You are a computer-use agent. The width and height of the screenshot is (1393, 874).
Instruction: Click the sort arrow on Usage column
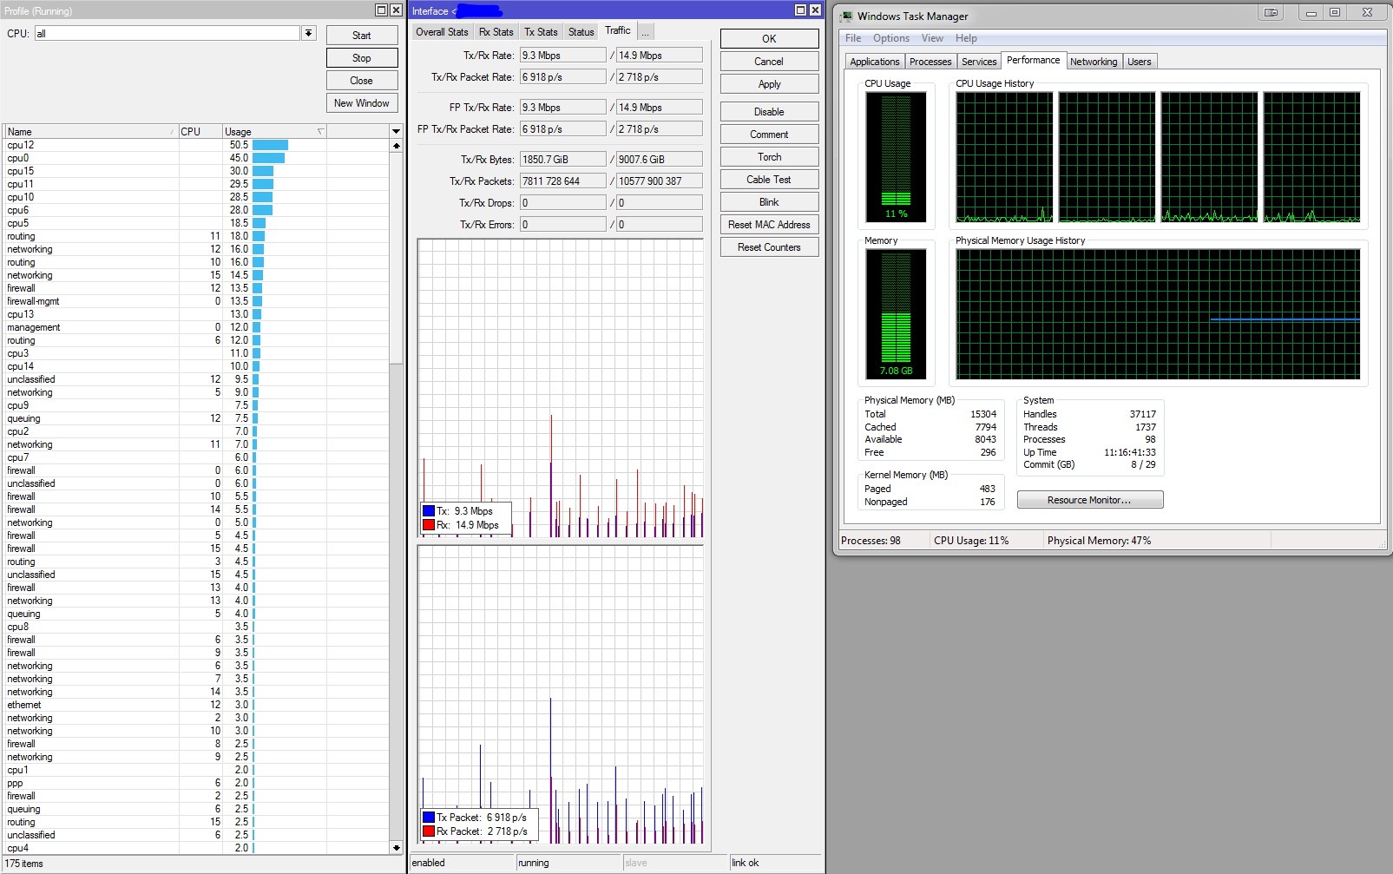tap(320, 132)
